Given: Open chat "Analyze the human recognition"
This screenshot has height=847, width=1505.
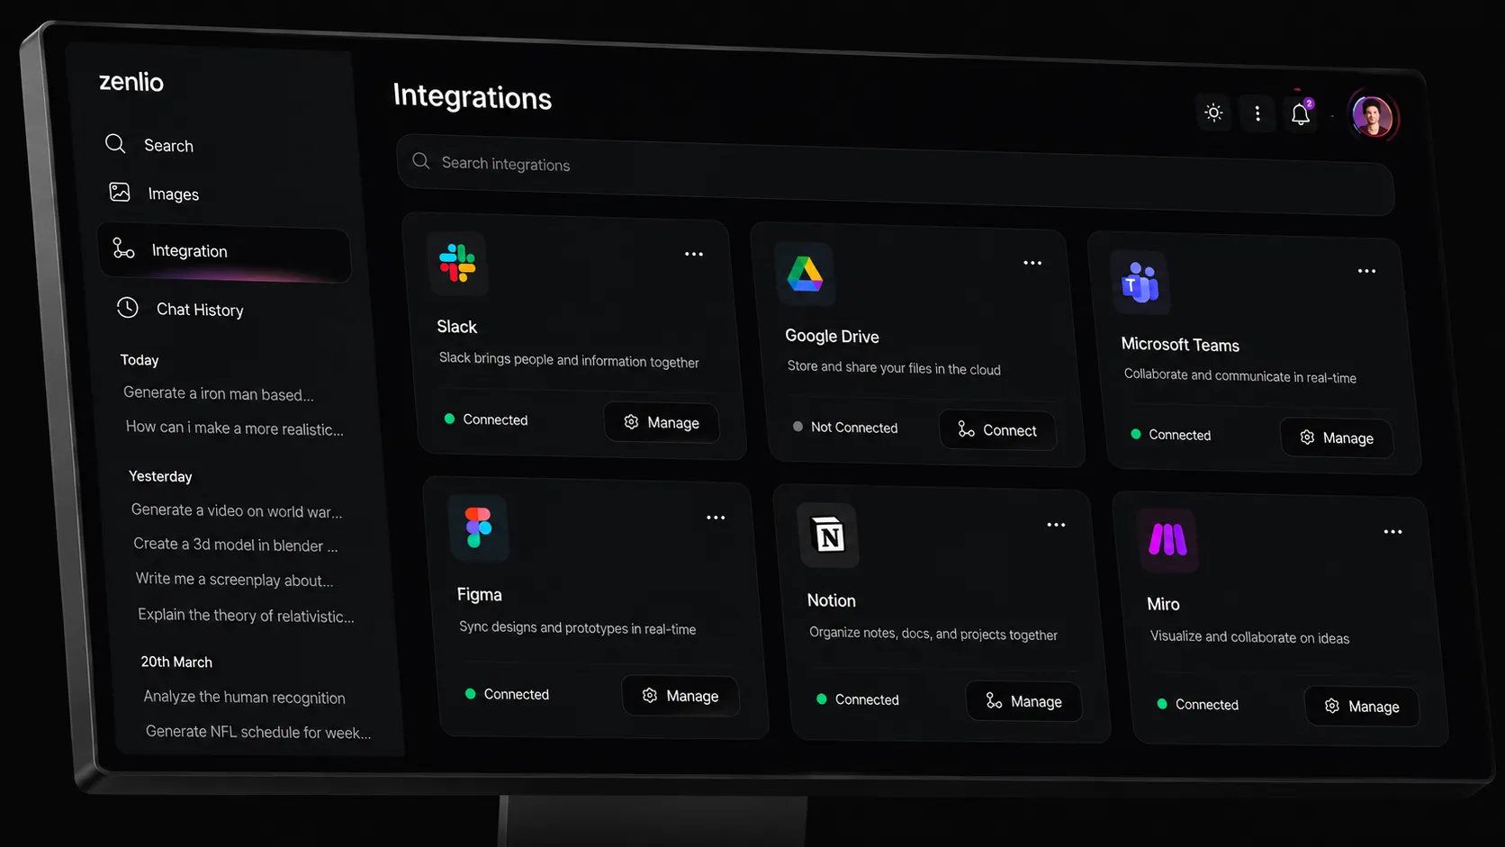Looking at the screenshot, I should (245, 697).
